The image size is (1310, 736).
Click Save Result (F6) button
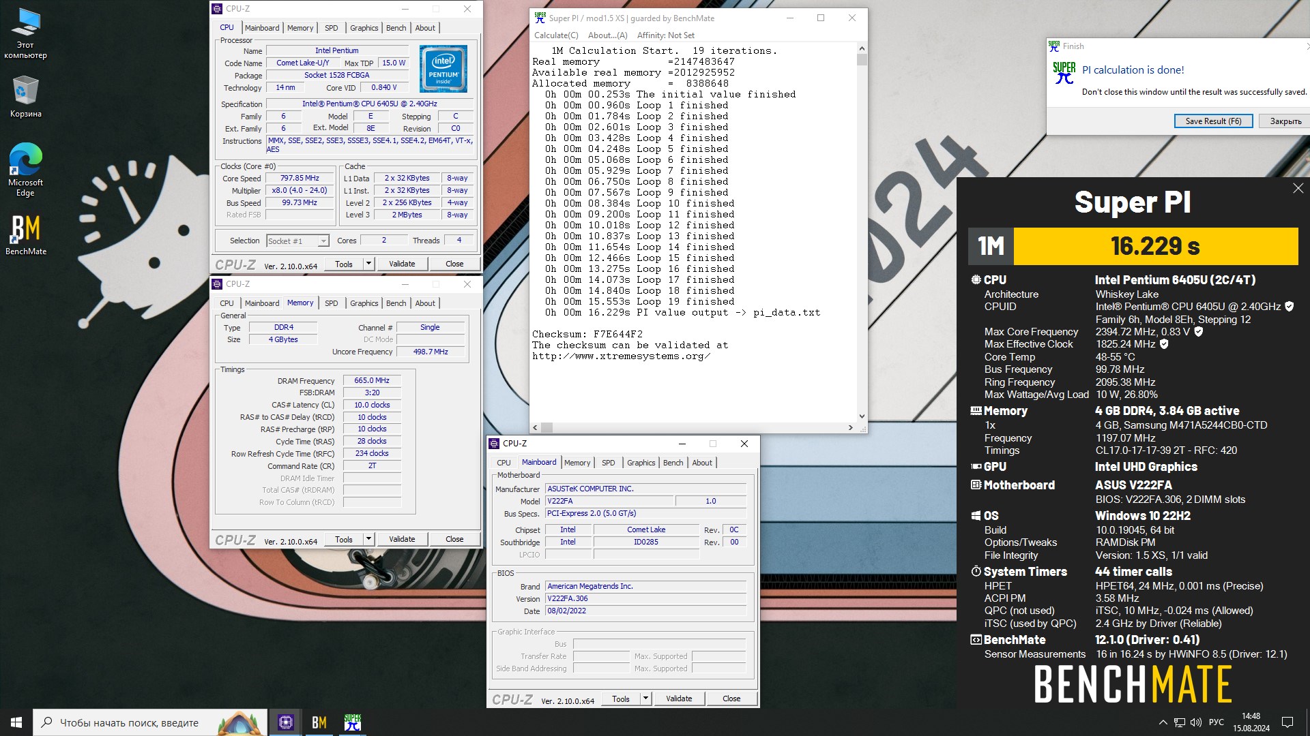(1213, 121)
